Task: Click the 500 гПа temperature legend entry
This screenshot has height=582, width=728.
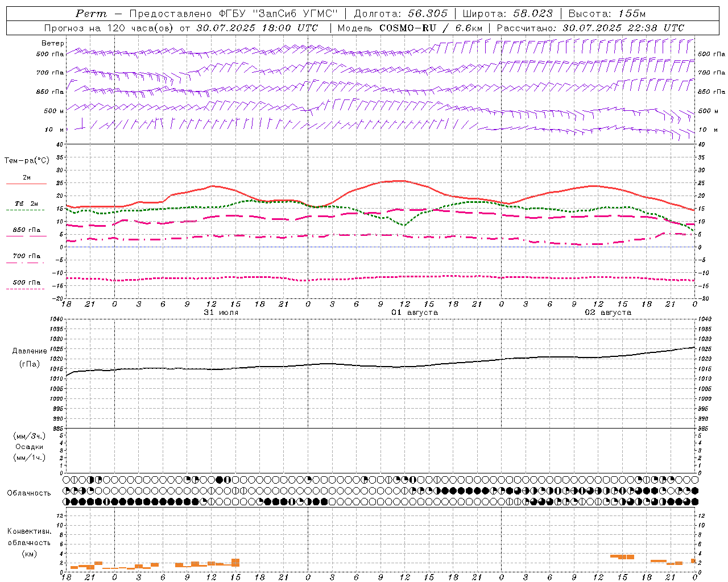Action: pos(27,282)
